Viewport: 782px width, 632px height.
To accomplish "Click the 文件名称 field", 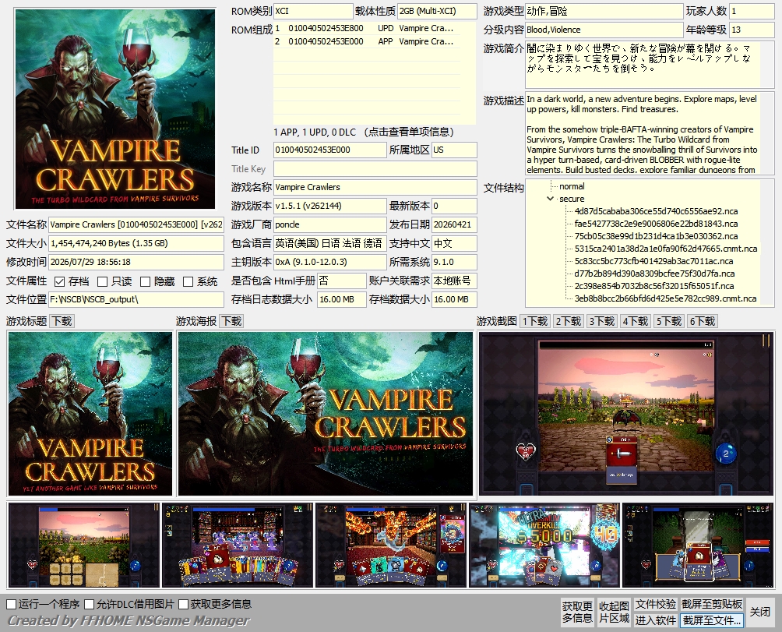I will 136,224.
